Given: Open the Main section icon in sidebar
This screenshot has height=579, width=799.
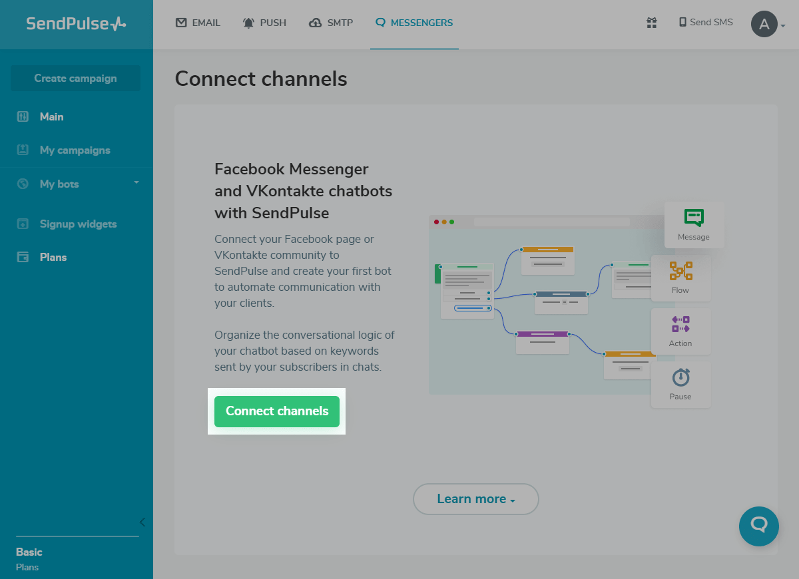Looking at the screenshot, I should [23, 116].
